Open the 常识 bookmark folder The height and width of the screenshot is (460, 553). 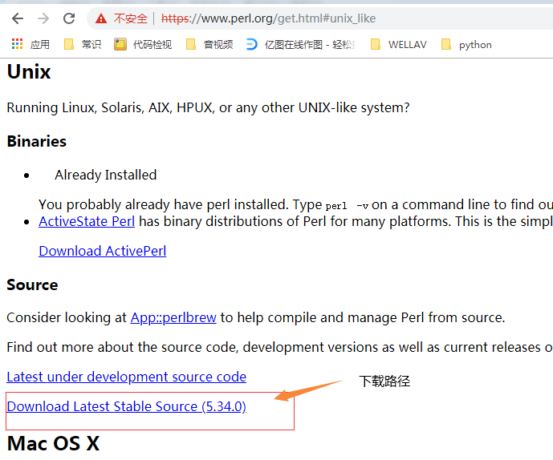(x=83, y=44)
